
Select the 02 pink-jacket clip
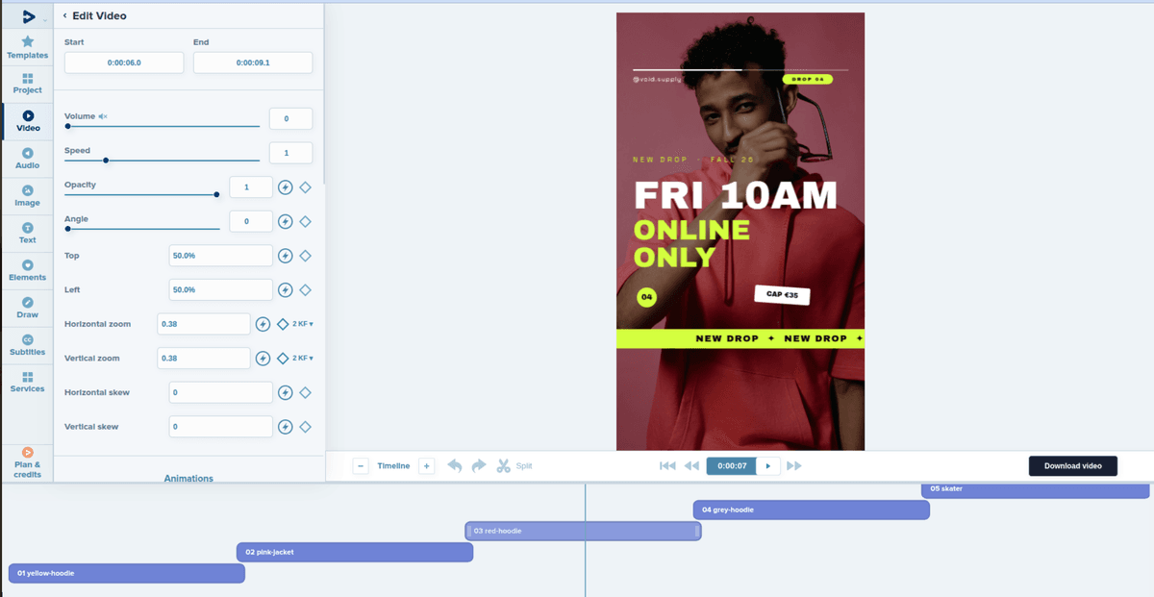[x=355, y=552]
